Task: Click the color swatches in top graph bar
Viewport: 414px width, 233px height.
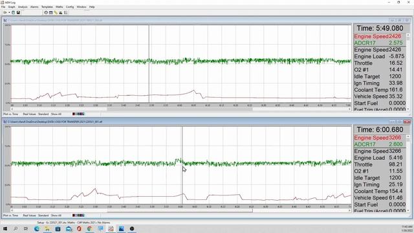Action: [78, 114]
